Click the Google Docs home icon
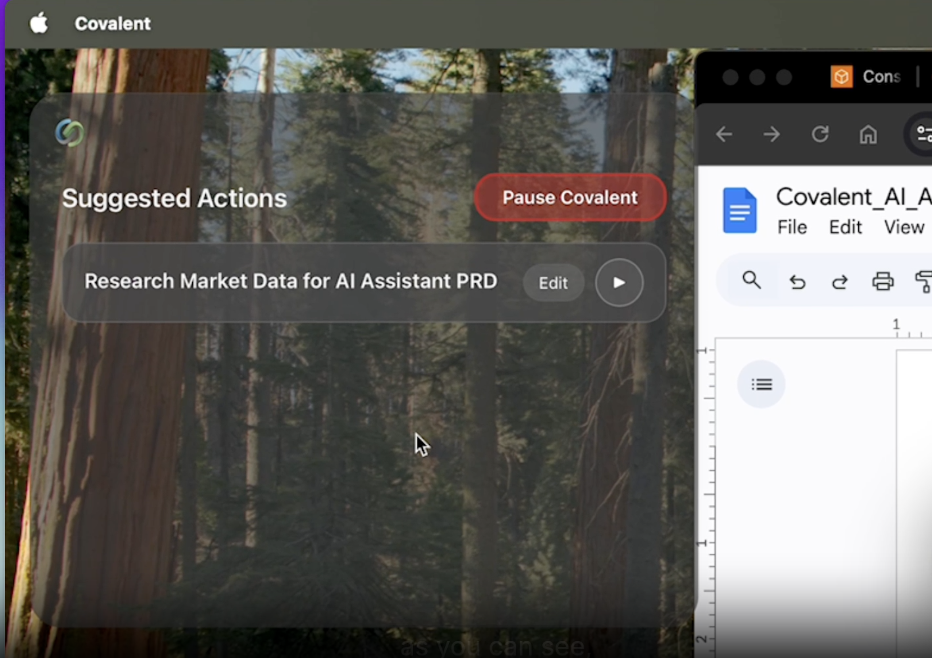Viewport: 932px width, 658px height. 740,210
